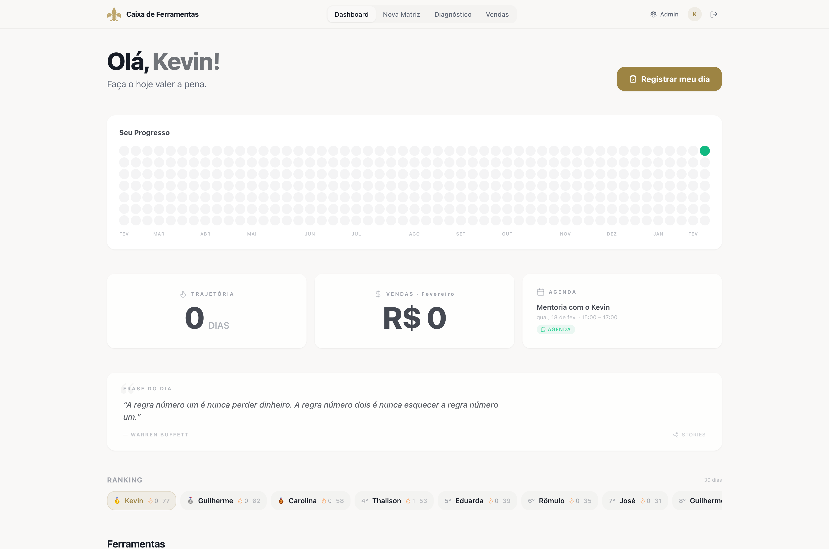Click the Kevin avatar circle
This screenshot has height=549, width=829.
pyautogui.click(x=695, y=14)
